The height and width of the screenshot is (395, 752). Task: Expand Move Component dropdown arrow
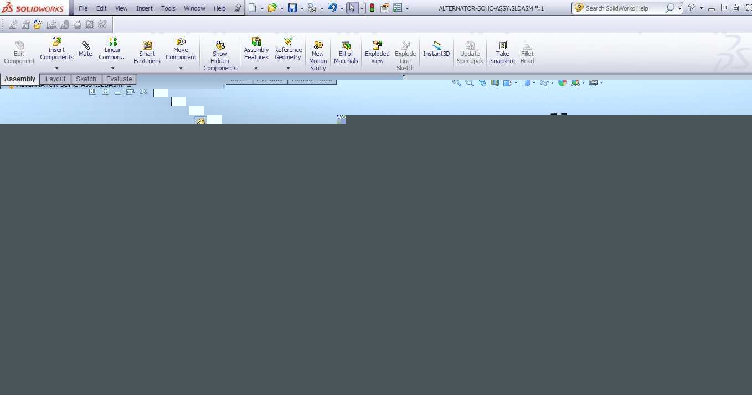[181, 69]
